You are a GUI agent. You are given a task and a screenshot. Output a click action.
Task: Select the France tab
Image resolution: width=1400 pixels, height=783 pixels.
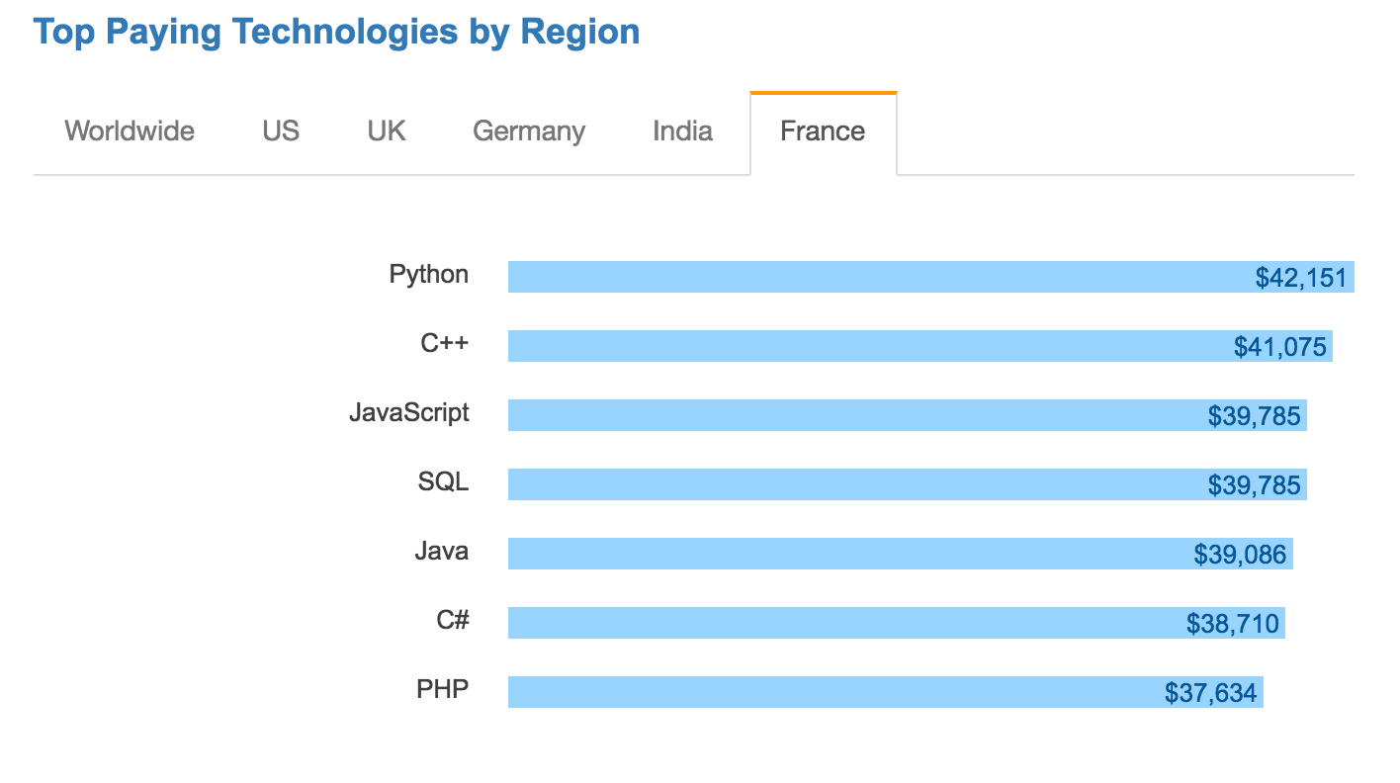coord(823,131)
